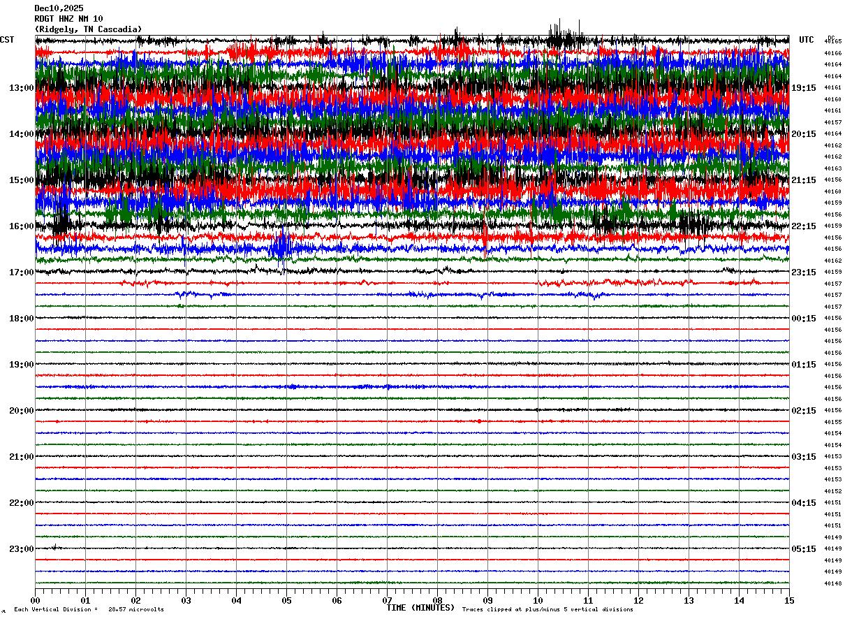This screenshot has width=845, height=619.
Task: Select the DC offset value 40155
Action: (832, 422)
